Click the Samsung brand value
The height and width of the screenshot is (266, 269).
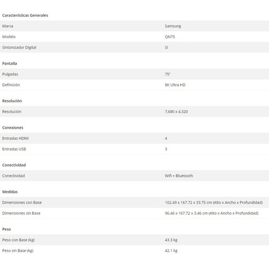click(173, 26)
